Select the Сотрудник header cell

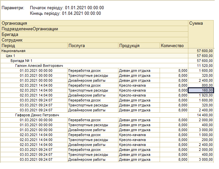(94, 40)
